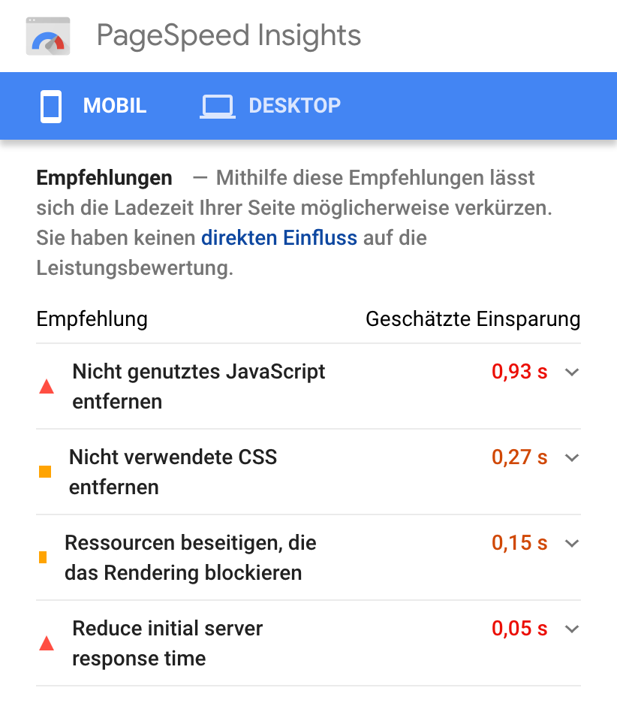617x712 pixels.
Task: Click the desktop laptop icon
Action: coord(217,106)
